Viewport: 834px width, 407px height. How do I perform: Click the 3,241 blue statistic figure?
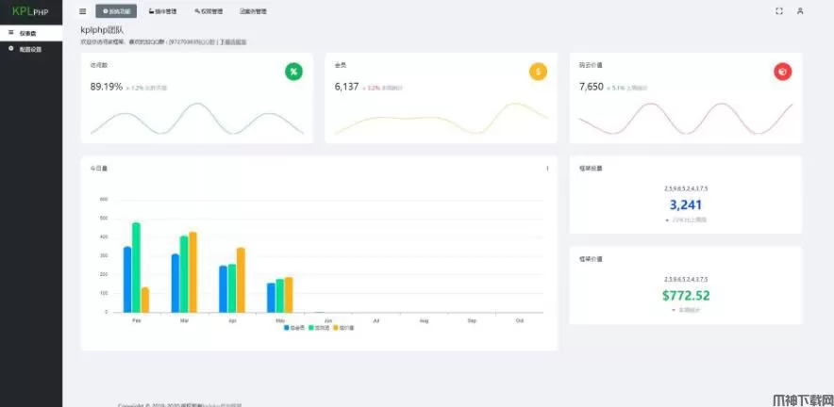pyautogui.click(x=686, y=204)
